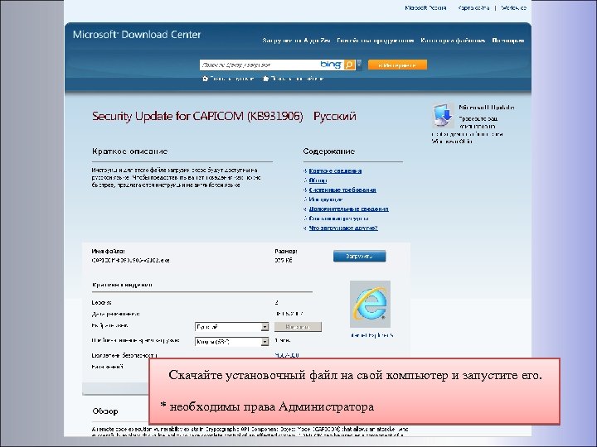The image size is (597, 447).
Task: Open the language selection dropdown
Action: pyautogui.click(x=232, y=327)
